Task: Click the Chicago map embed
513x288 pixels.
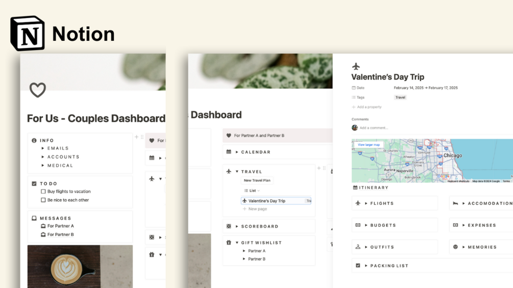Action: [432, 161]
